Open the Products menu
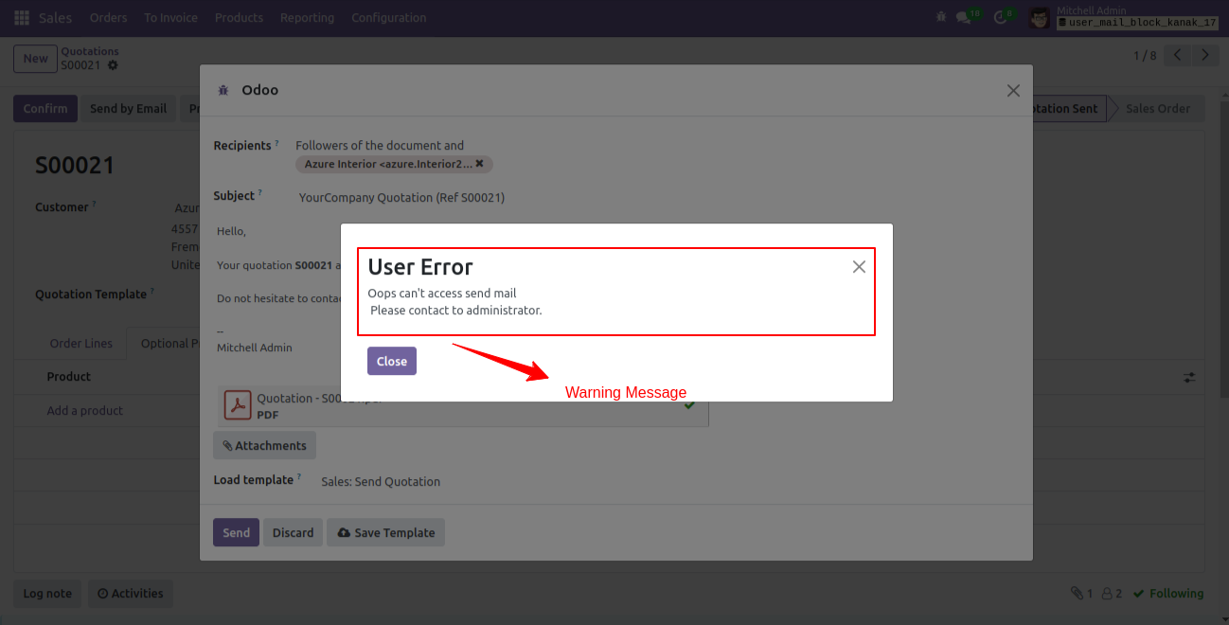Screen dimensions: 1229x625 pyautogui.click(x=239, y=18)
